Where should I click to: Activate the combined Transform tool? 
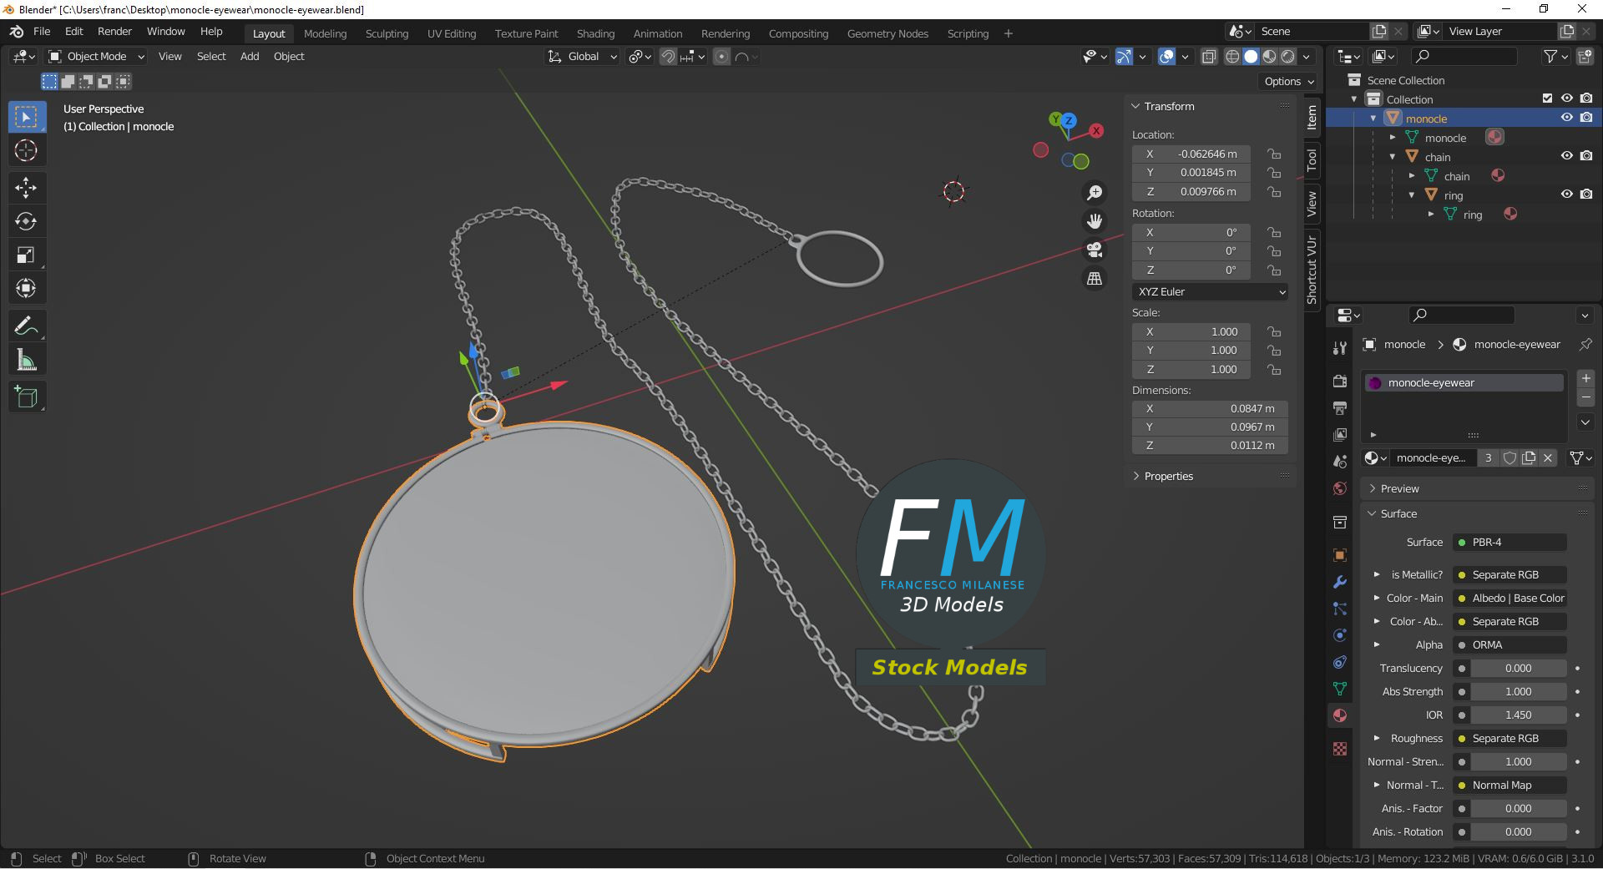coord(26,288)
